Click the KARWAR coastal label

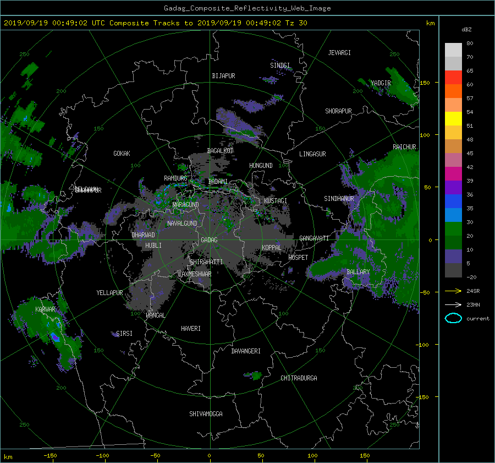click(45, 309)
